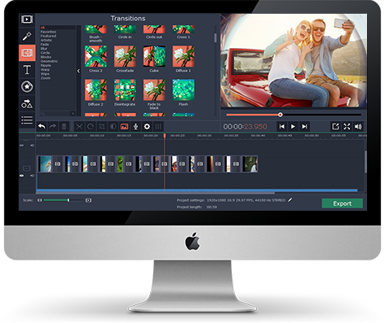Click the timeline horizontal scrollbar
This screenshot has height=323, width=385.
click(155, 193)
